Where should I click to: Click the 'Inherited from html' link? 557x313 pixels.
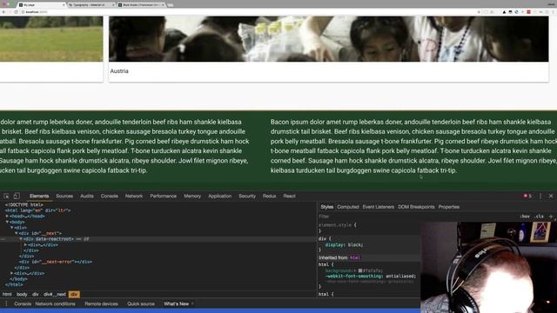click(355, 257)
